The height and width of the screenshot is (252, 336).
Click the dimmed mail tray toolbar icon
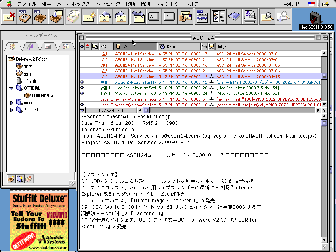point(73,17)
